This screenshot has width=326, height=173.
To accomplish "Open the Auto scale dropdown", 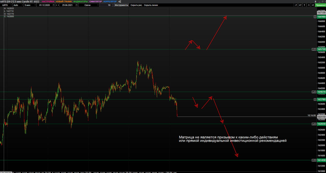I will [x=18, y=5].
